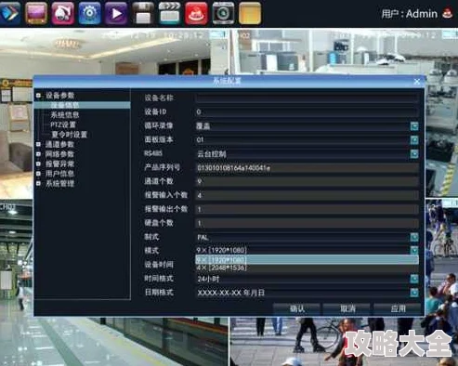The height and width of the screenshot is (366, 458).
Task: Open the 制式 PAL dropdown arrow
Action: (x=414, y=237)
